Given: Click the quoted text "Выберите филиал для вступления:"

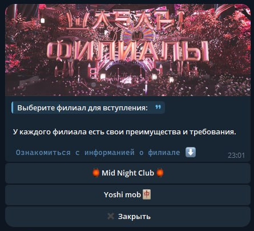Looking at the screenshot, I should pyautogui.click(x=82, y=107).
